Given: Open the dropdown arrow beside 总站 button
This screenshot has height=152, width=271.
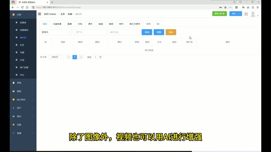Looking at the screenshot, I should tap(240, 14).
